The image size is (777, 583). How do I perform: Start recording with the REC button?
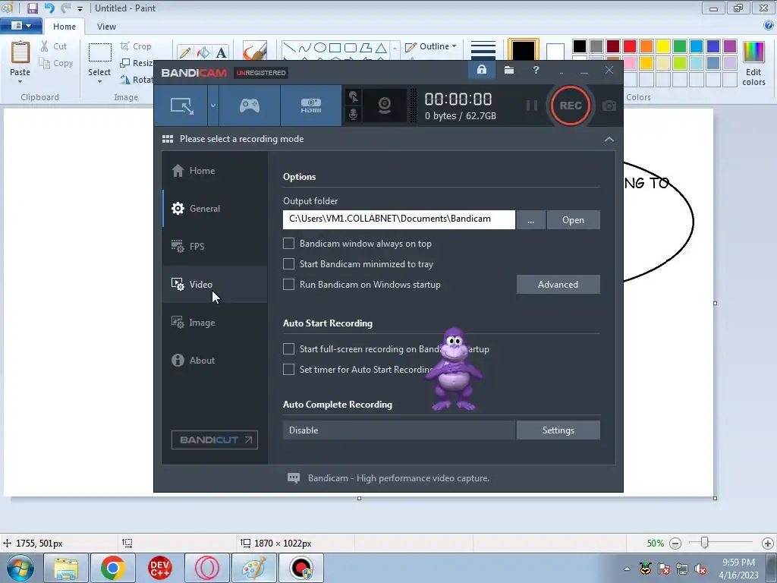570,106
